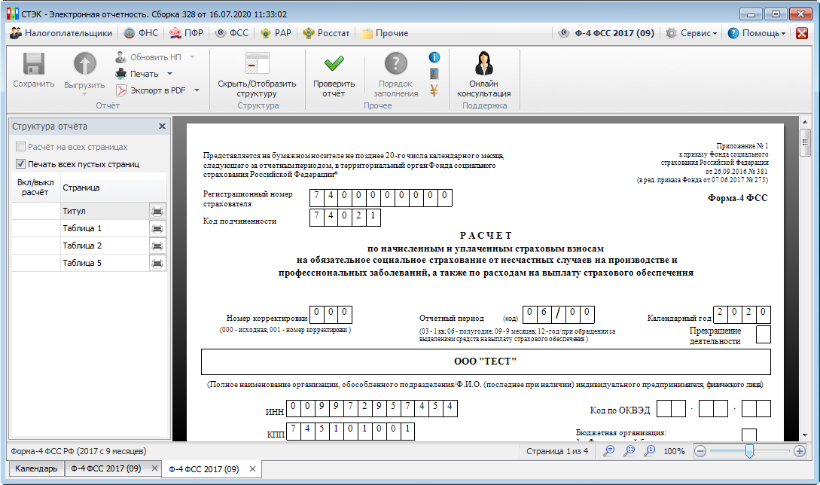Open the ПФР section

pos(186,33)
